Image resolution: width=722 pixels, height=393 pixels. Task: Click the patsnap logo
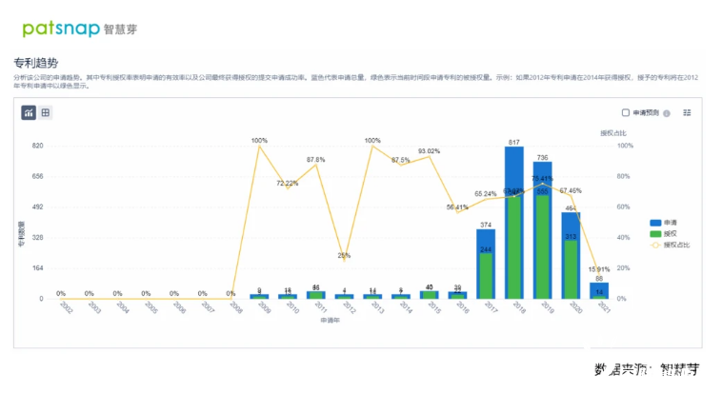[x=54, y=29]
